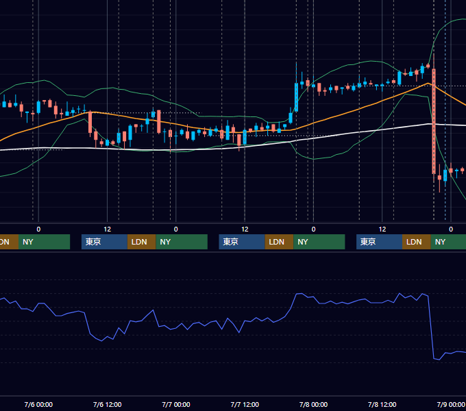This screenshot has height=411, width=466.
Task: Click the 7/7 00:00 time axis label
Action: click(x=176, y=404)
